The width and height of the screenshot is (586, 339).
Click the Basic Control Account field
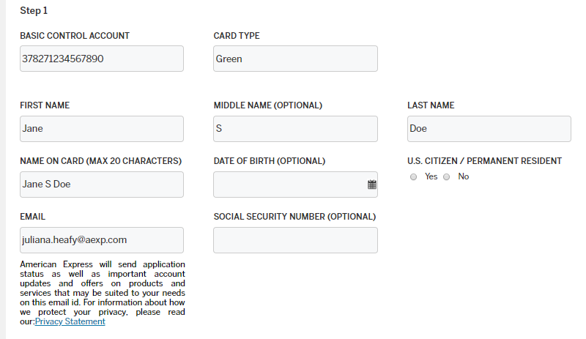coord(102,59)
